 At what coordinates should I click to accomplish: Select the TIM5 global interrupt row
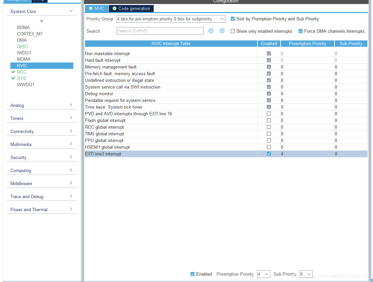pos(226,134)
